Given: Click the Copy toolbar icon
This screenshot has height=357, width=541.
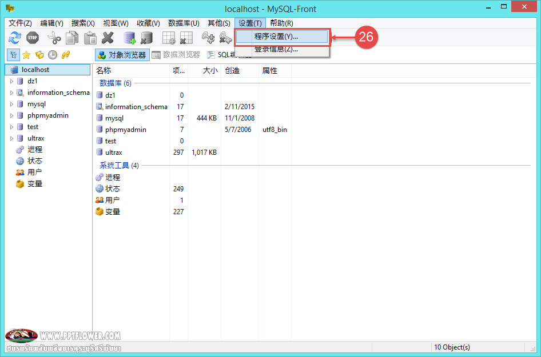Looking at the screenshot, I should [x=72, y=38].
